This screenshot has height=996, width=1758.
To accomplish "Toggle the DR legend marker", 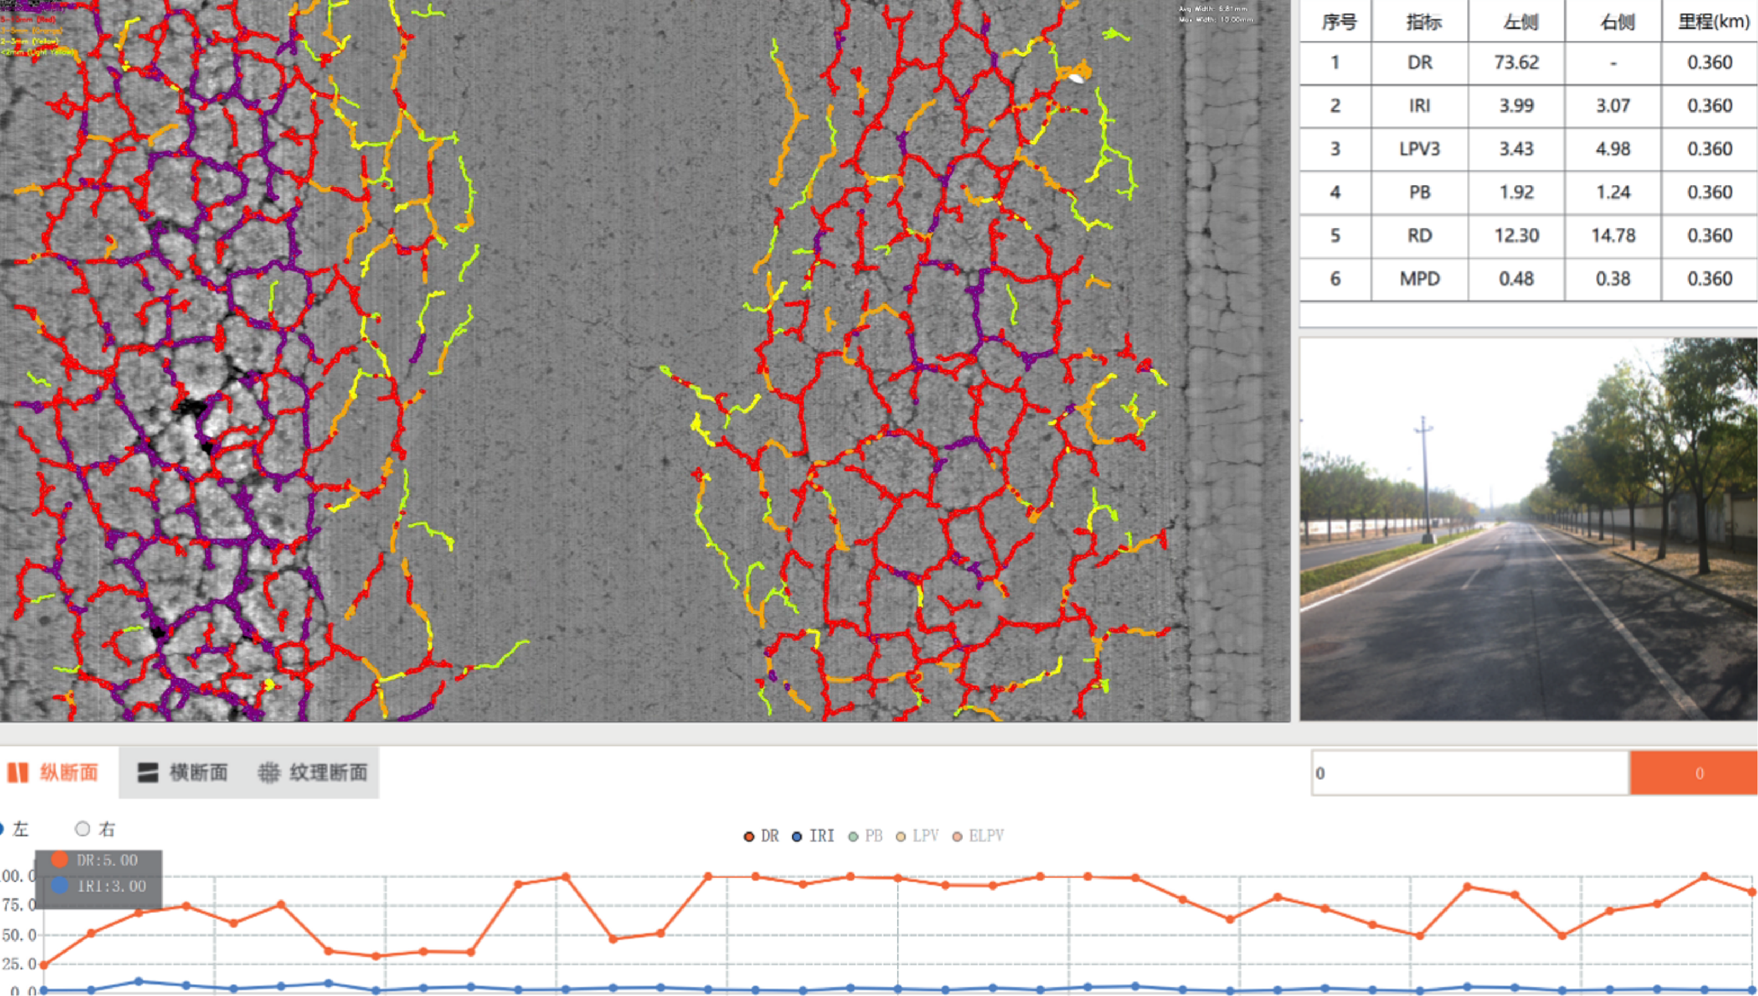I will click(749, 836).
